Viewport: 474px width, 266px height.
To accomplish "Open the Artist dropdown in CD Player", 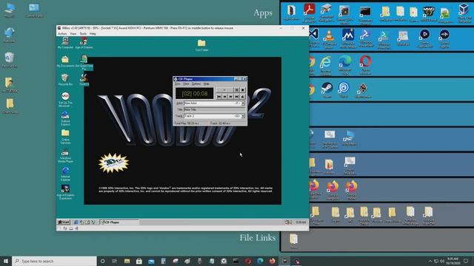I will (243, 103).
